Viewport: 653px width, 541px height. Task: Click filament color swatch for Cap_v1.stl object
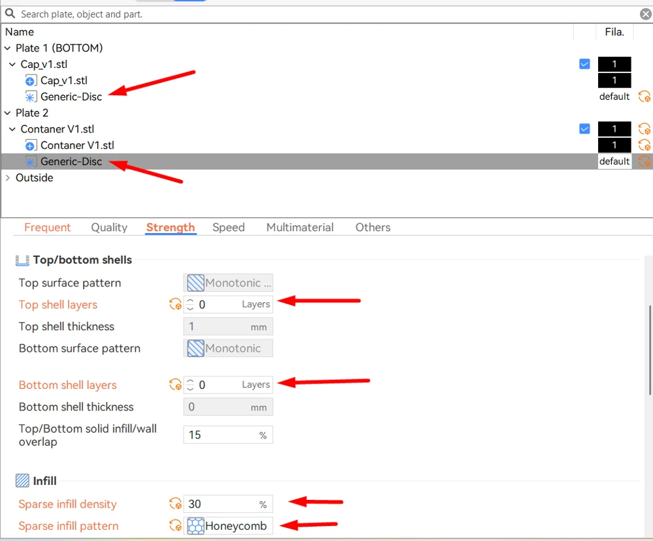[x=614, y=64]
